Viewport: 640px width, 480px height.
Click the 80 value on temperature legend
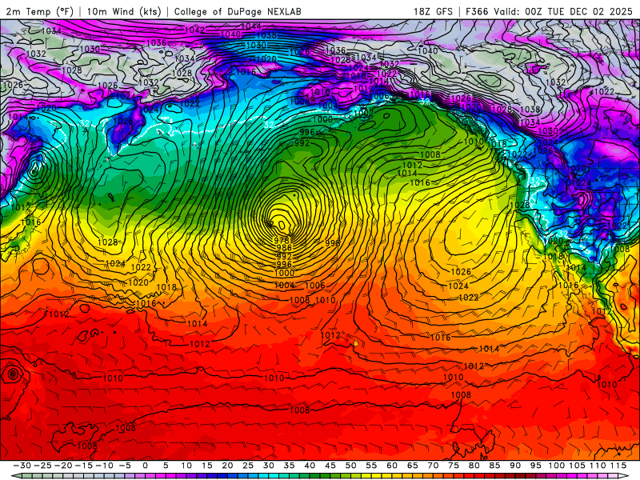(x=474, y=466)
